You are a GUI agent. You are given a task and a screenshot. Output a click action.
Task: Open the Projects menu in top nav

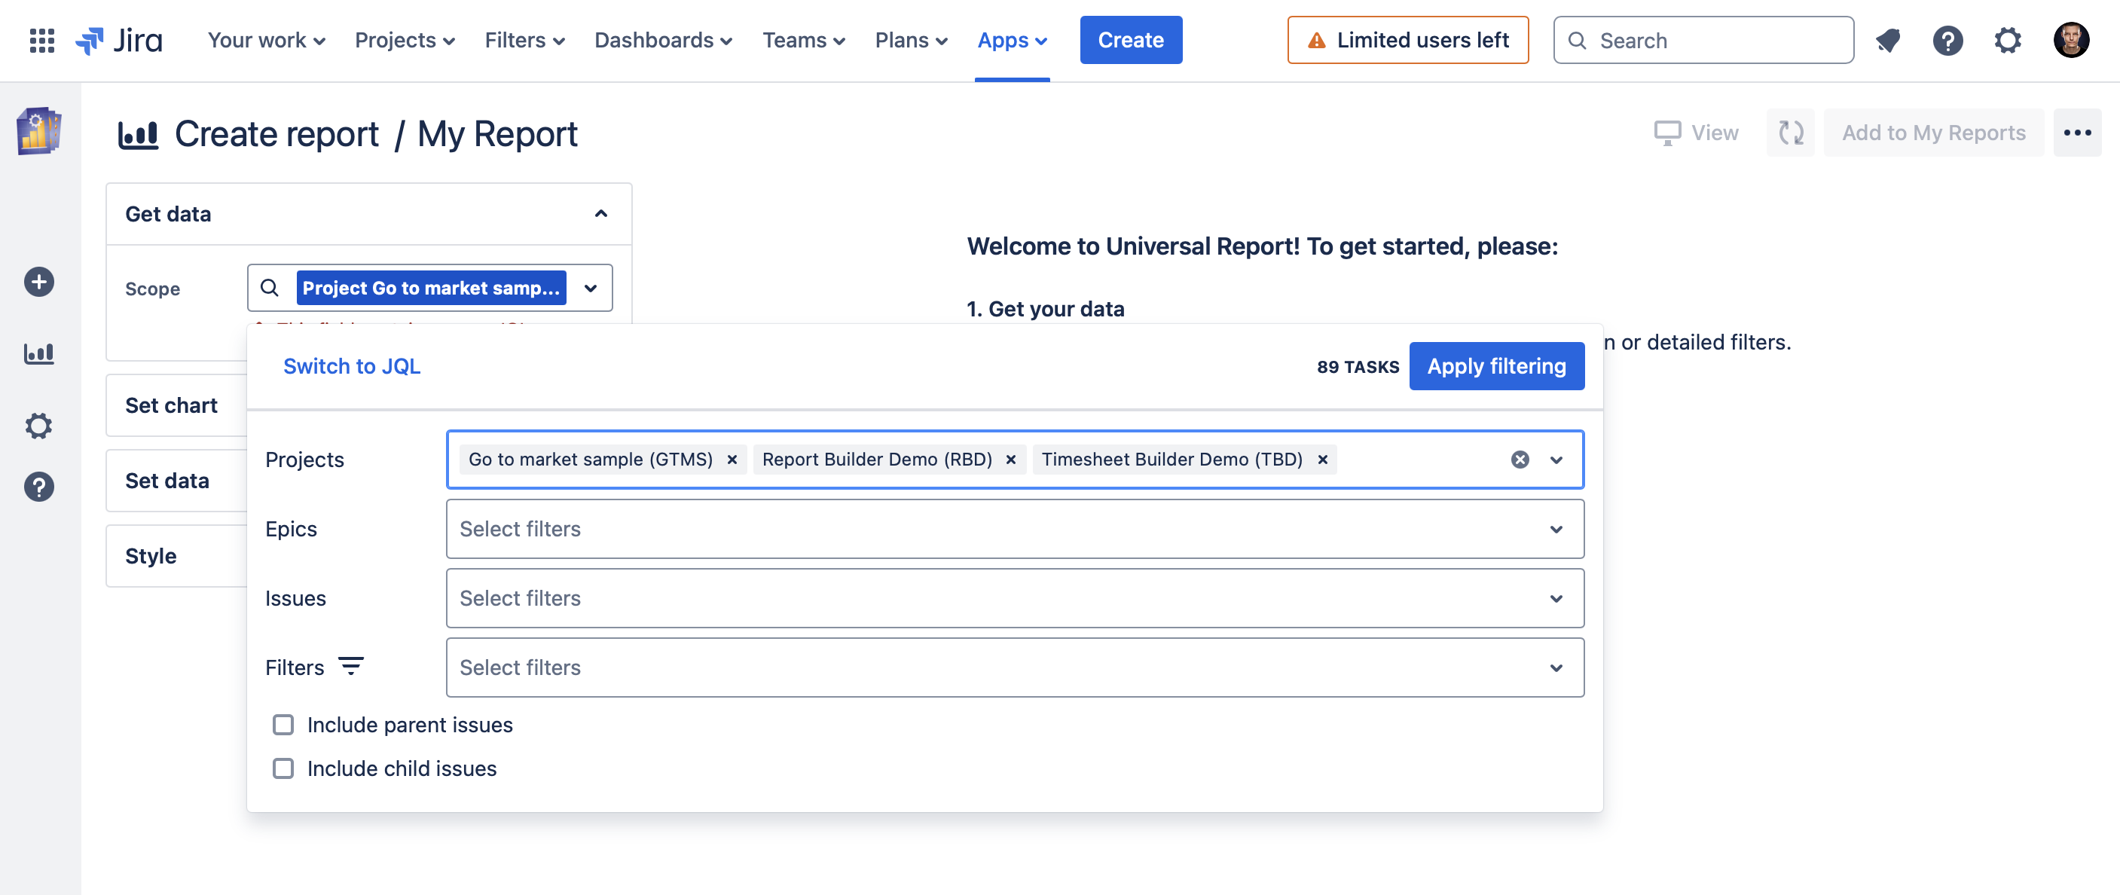coord(404,41)
